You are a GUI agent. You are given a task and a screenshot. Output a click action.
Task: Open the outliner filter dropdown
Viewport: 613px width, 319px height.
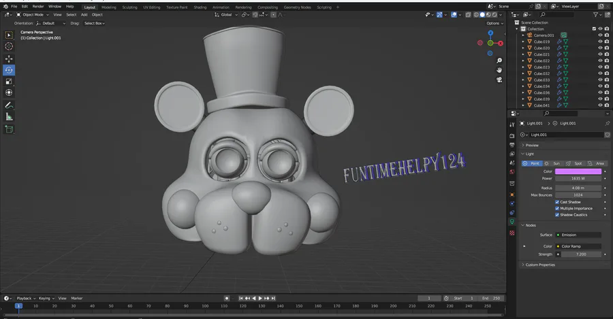[597, 15]
